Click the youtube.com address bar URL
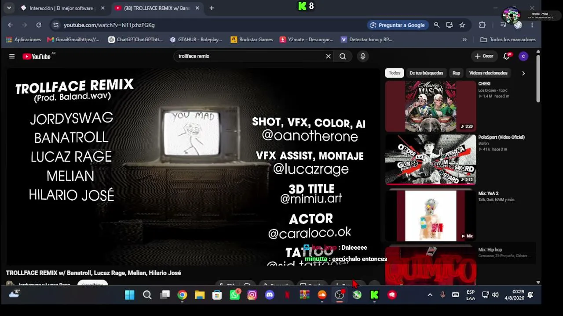 pos(109,25)
